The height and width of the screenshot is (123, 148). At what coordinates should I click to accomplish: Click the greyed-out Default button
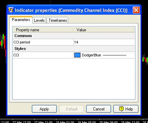pyautogui.click(x=72, y=109)
